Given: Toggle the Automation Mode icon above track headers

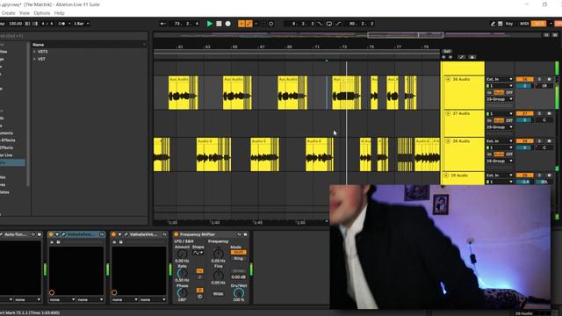Looking at the screenshot, I should point(462,57).
